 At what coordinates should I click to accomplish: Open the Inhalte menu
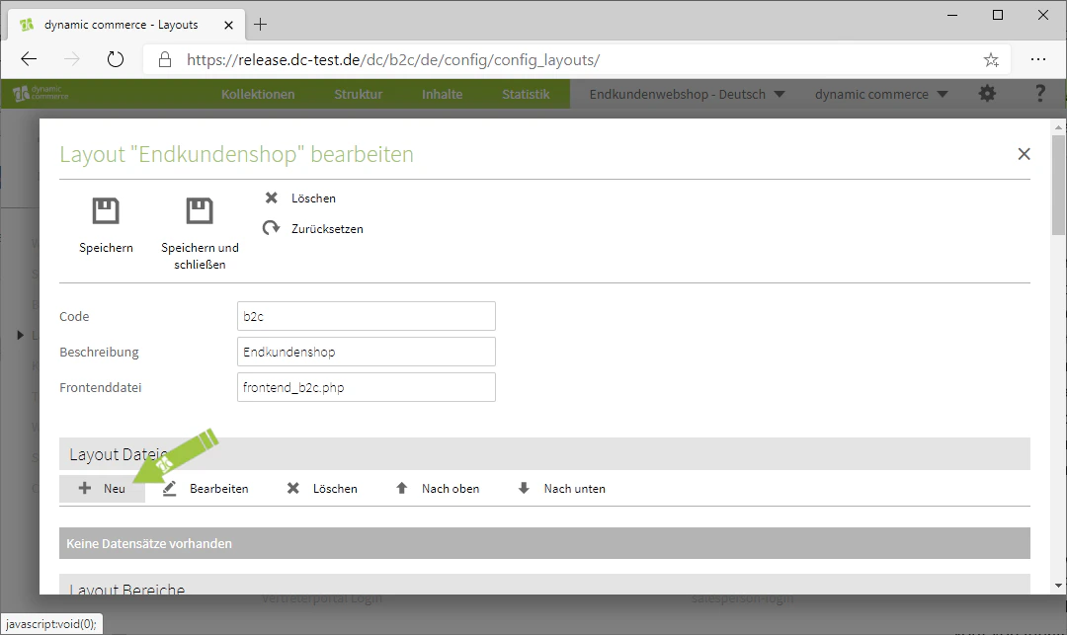click(442, 94)
